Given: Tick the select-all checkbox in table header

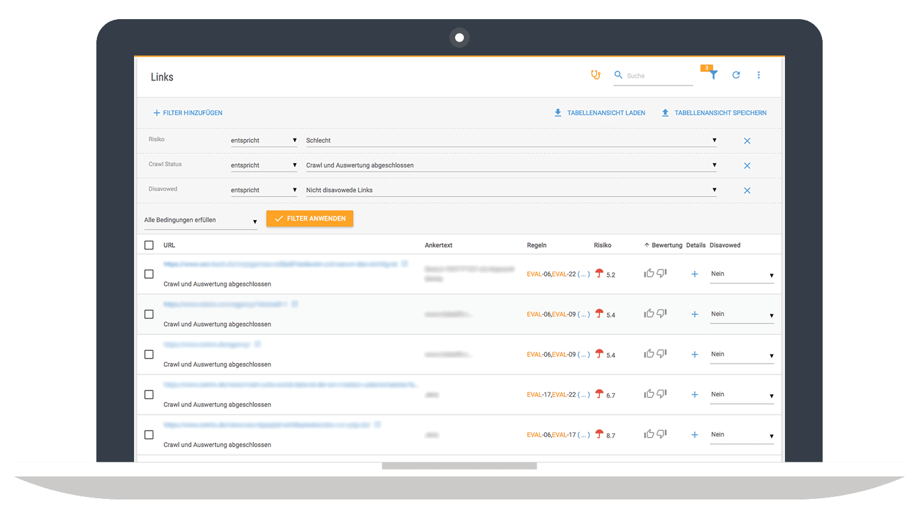Looking at the screenshot, I should click(x=149, y=245).
